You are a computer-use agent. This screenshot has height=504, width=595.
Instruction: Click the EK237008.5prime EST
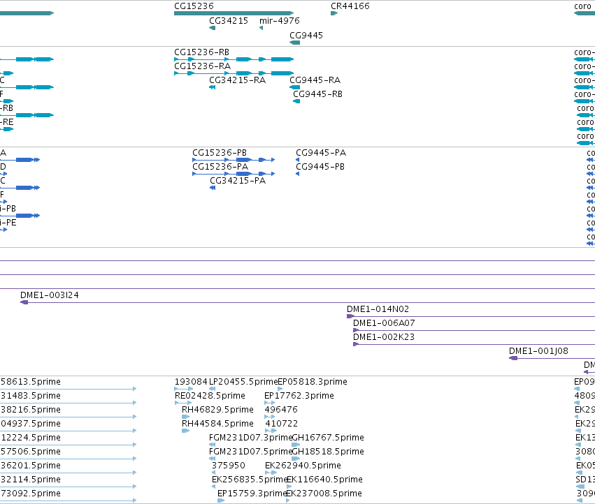click(288, 501)
